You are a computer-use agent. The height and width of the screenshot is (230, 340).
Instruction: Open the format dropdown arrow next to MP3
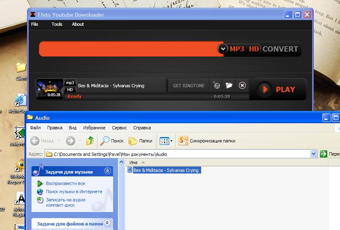click(223, 49)
